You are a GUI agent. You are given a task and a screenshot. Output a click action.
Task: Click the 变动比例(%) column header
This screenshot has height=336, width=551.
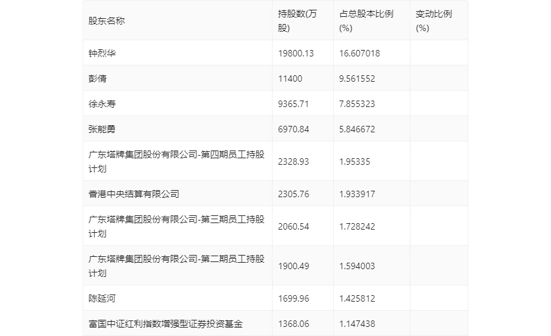[433, 21]
